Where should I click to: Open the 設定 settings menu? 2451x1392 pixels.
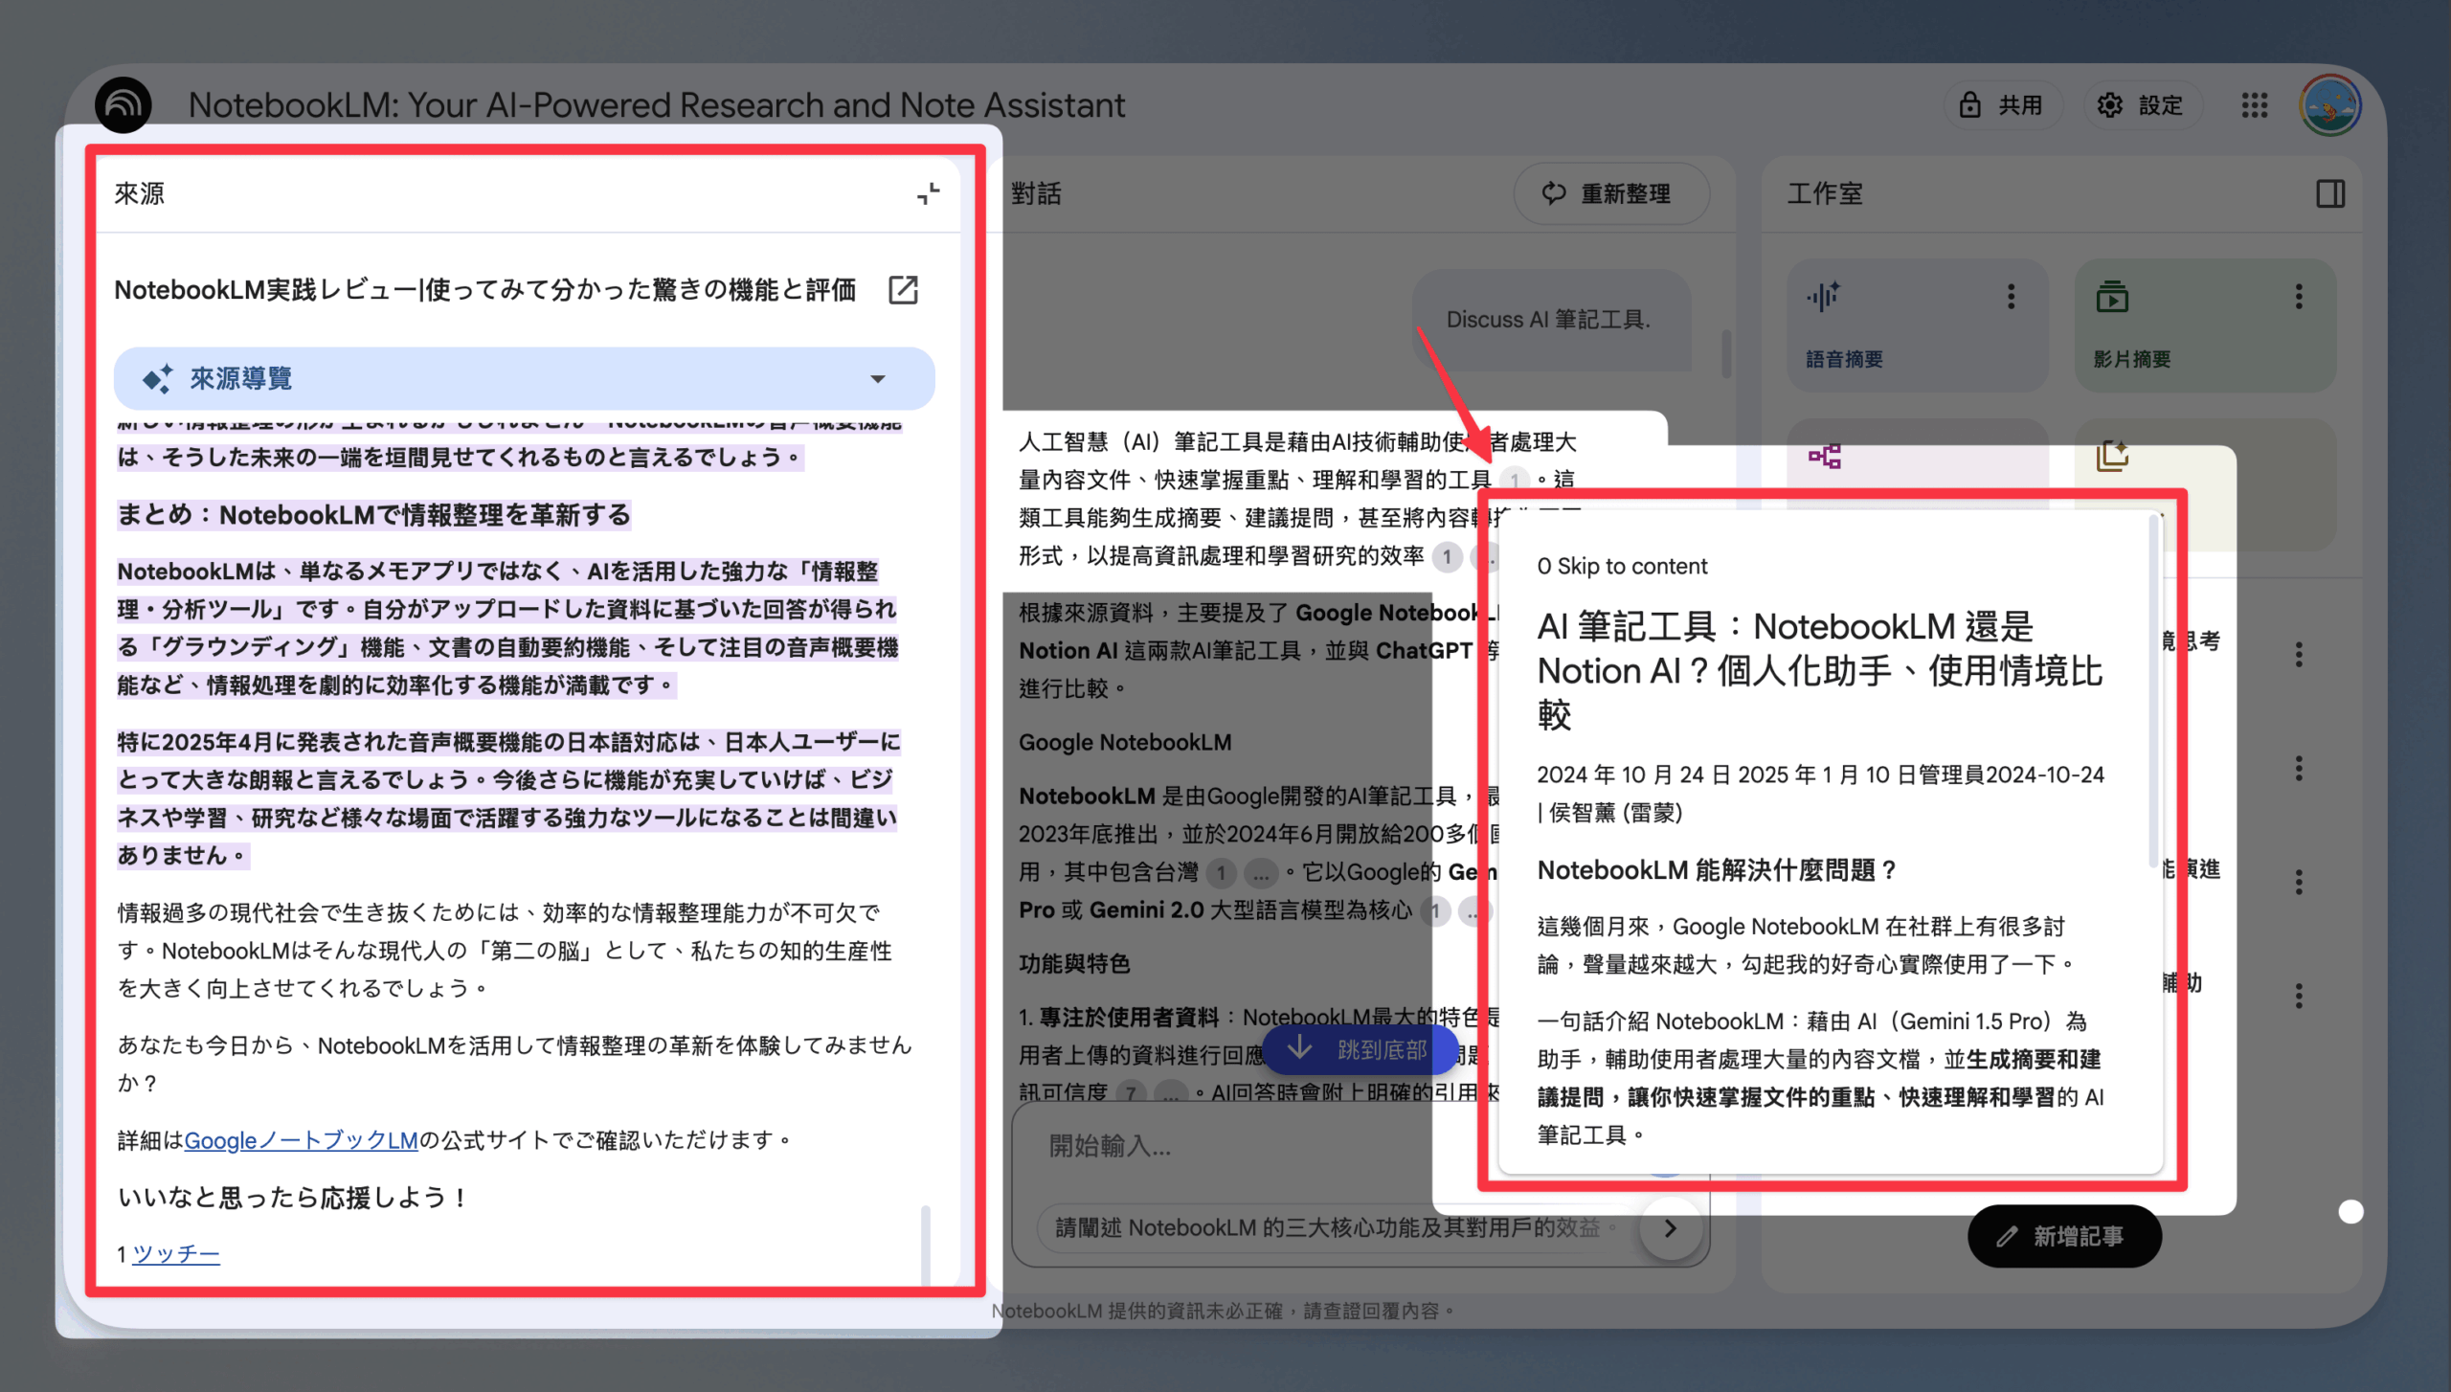coord(2142,105)
